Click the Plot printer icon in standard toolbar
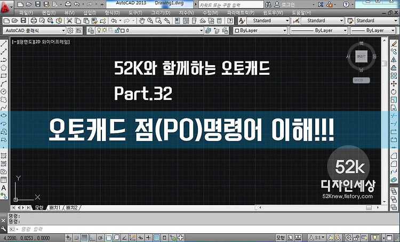The image size is (400, 242). (x=34, y=21)
